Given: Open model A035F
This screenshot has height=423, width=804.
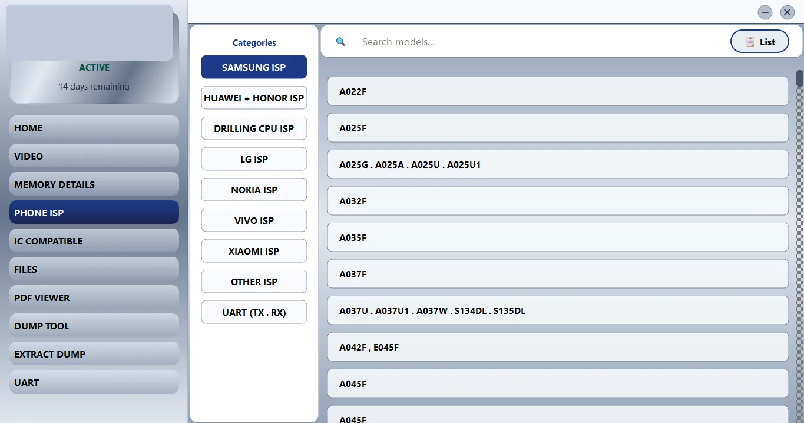Looking at the screenshot, I should coord(558,237).
